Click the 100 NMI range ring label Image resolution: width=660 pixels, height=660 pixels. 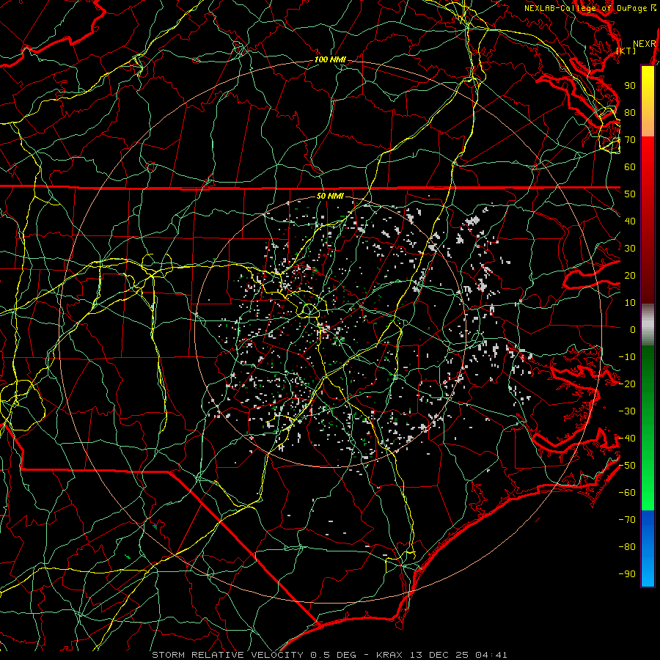click(330, 60)
